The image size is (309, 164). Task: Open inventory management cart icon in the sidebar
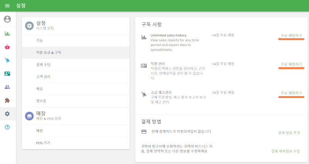[7, 60]
